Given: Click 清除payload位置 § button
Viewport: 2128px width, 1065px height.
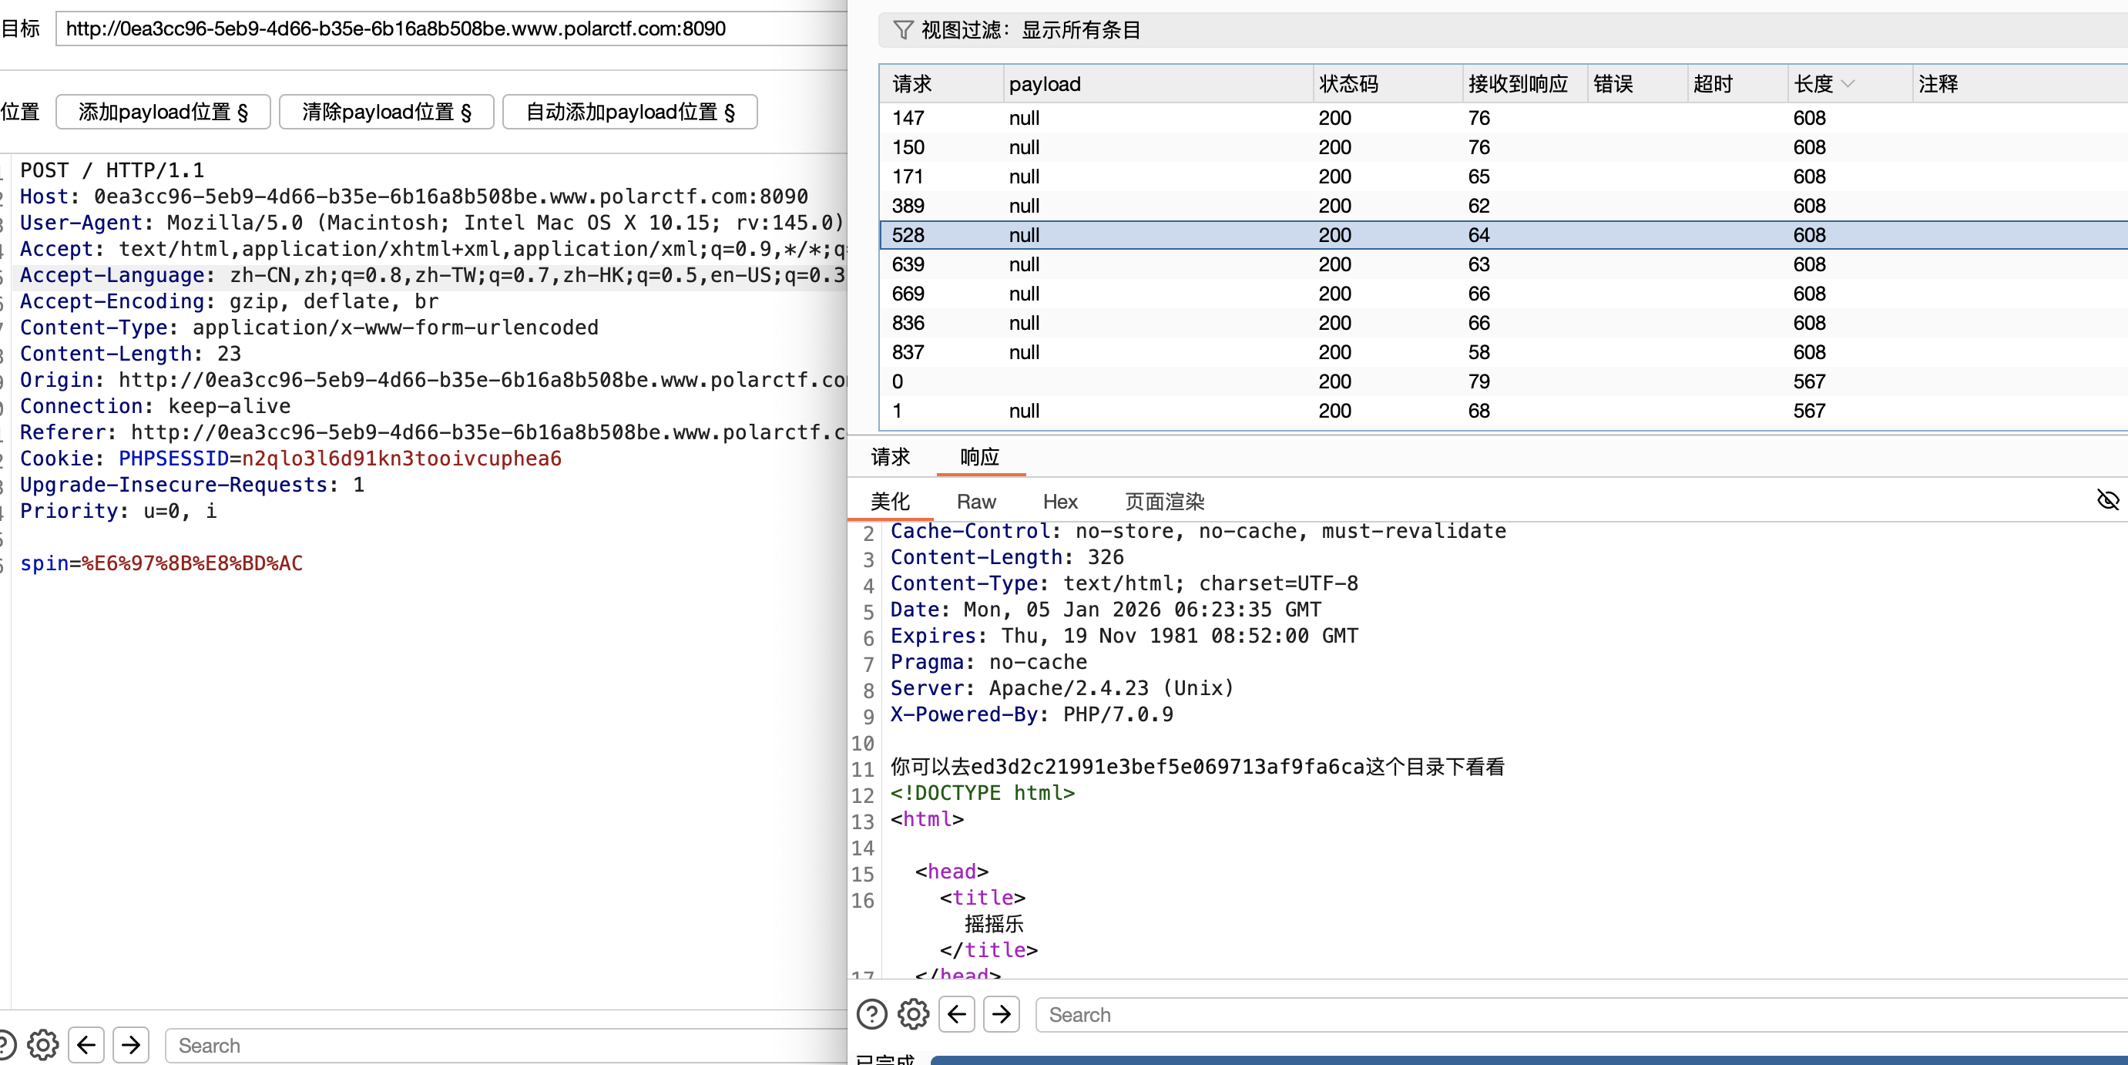Looking at the screenshot, I should (x=386, y=112).
